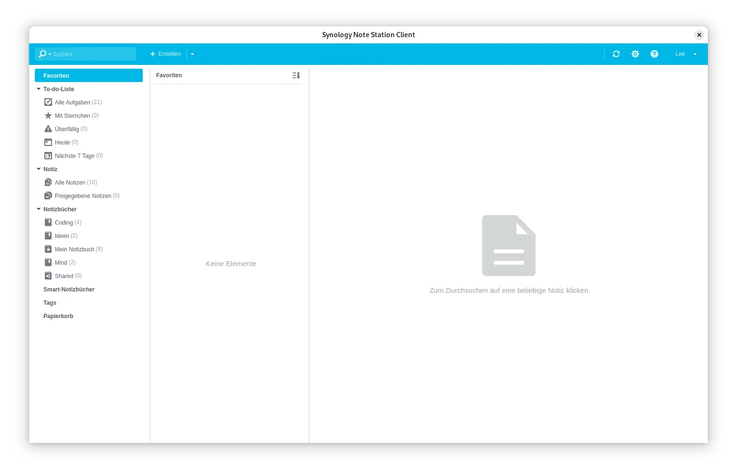Screen dimensions: 737x475
Task: Select the Favoriten sidebar tab
Action: pyautogui.click(x=89, y=75)
